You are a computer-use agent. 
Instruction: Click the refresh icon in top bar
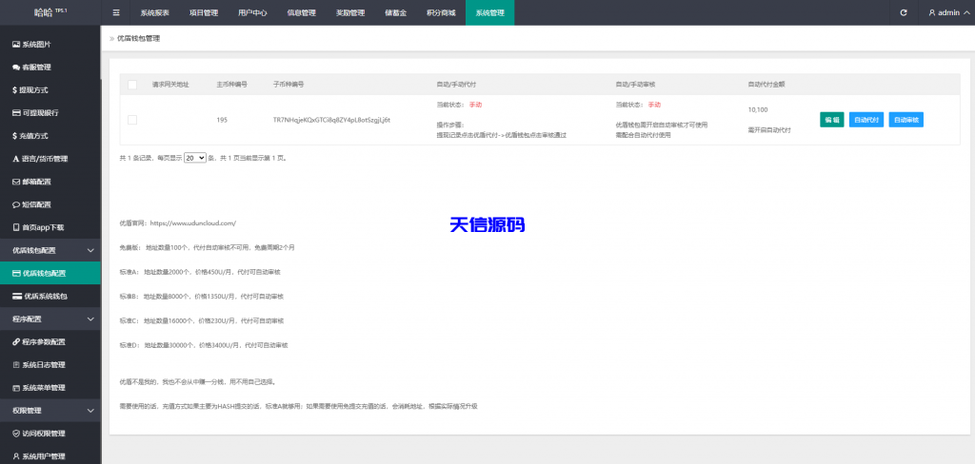(904, 12)
